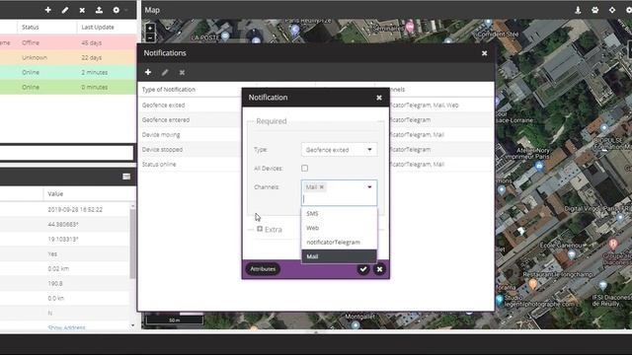The width and height of the screenshot is (632, 355).
Task: Select Web channel option
Action: coord(339,228)
